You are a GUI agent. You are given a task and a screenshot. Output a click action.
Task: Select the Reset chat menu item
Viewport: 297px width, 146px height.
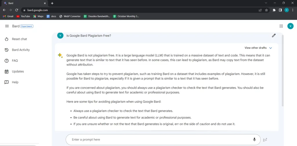[17, 39]
